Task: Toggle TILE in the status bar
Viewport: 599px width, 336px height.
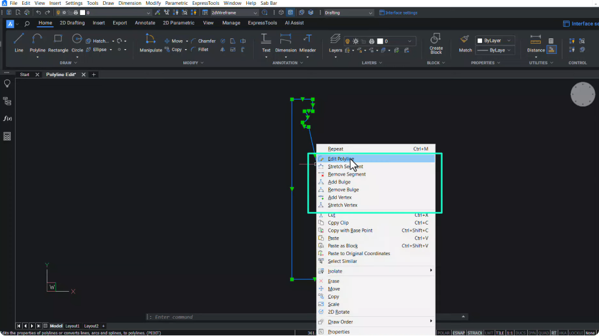Action: (x=500, y=333)
